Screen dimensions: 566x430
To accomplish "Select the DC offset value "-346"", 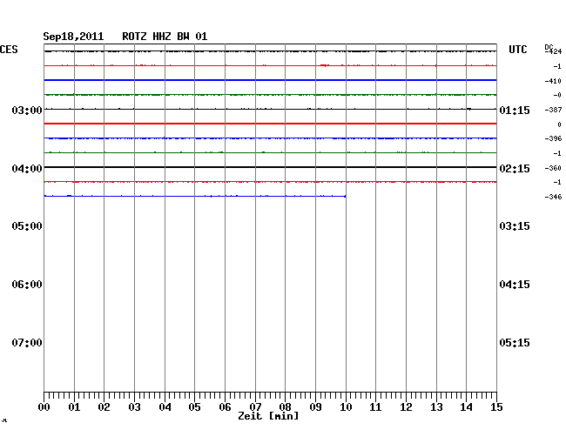I will 553,197.
